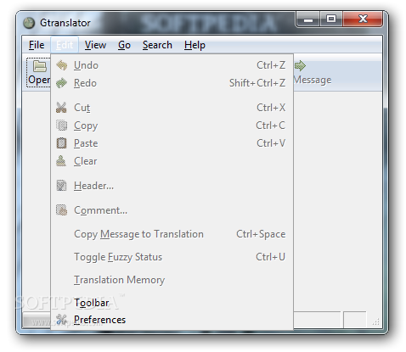Click the Header document icon

click(61, 186)
